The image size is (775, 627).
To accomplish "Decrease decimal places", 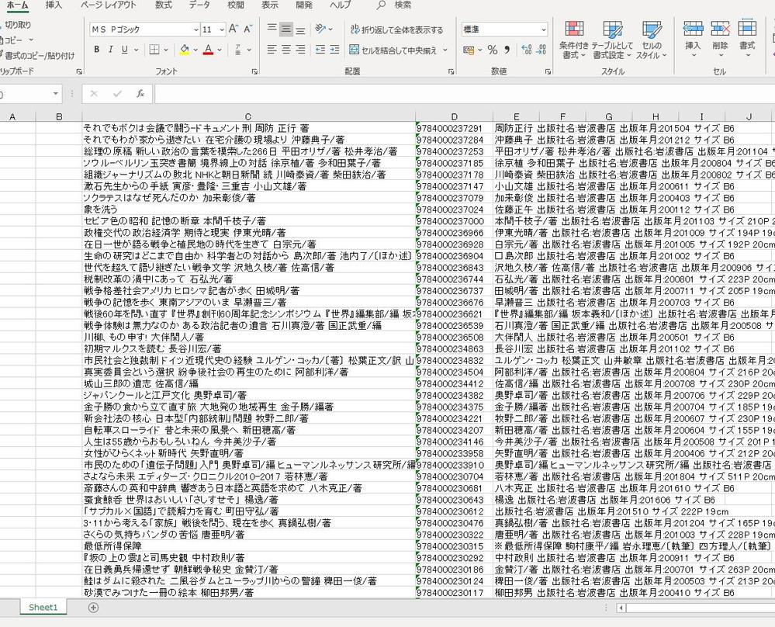I will pyautogui.click(x=541, y=50).
